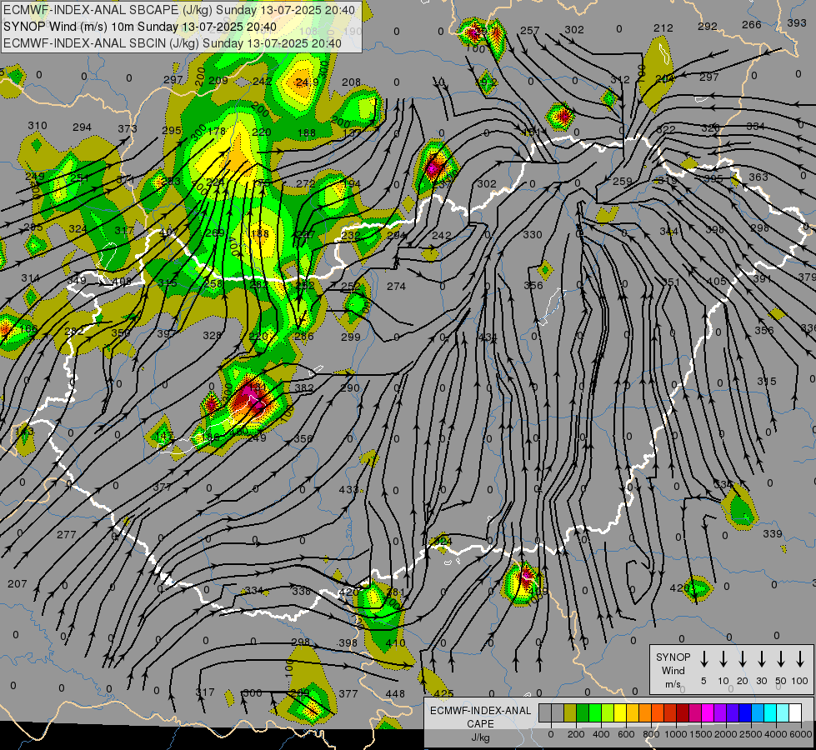Click the SBCIN value 310 on the map
This screenshot has width=816, height=750.
point(38,126)
